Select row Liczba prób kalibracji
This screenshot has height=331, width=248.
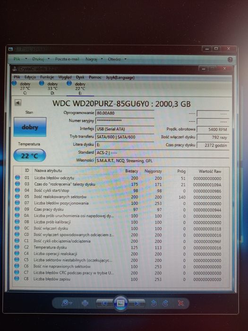119,222
